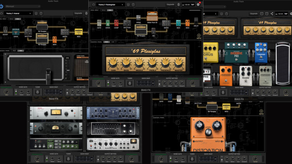Viewport: 292px width, 164px height.
Task: Select the GATE pedal in Rockingchair chain
Action: pyautogui.click(x=99, y=23)
